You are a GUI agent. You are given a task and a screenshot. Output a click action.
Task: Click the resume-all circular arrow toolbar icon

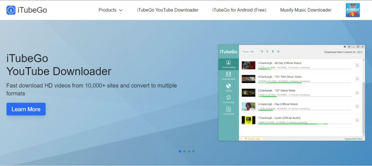[x=262, y=52]
